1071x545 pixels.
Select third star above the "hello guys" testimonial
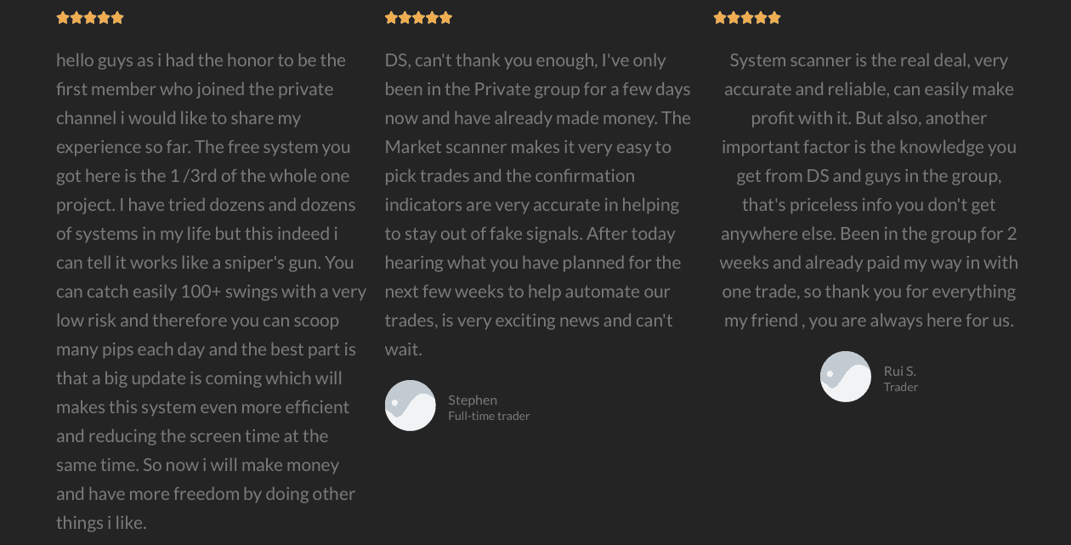[x=90, y=18]
